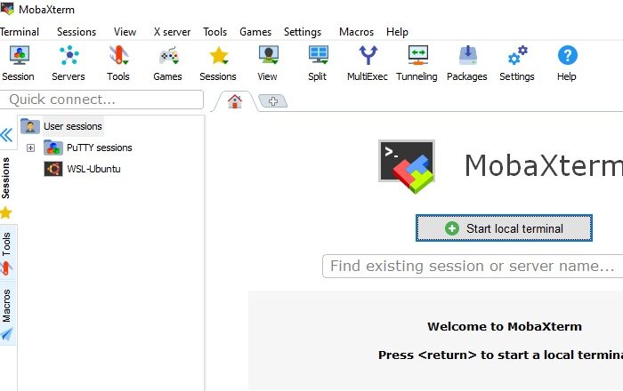
Task: Select the User sessions tree label
Action: click(x=73, y=126)
